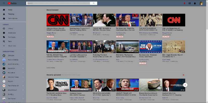Open title 'Bizarre Structure Sitting In The Atlantic Ocean'

click(x=148, y=94)
